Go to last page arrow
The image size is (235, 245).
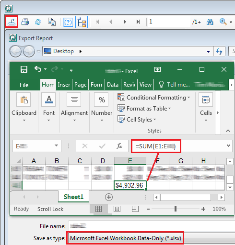pos(138,22)
